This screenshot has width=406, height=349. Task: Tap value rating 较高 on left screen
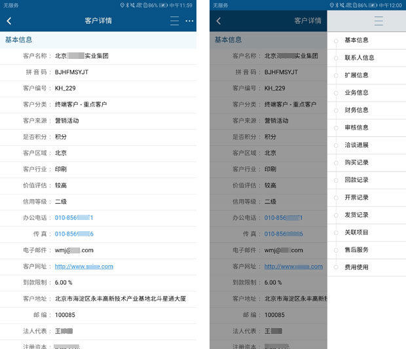[x=61, y=185]
